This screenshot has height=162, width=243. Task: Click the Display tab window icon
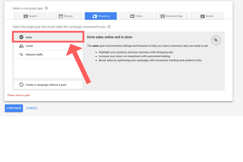(x=61, y=16)
